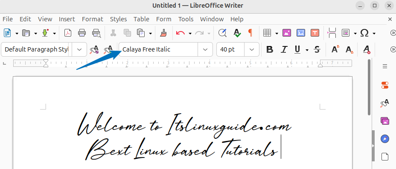Click the Copy icon
The height and width of the screenshot is (169, 396).
[x=127, y=33]
